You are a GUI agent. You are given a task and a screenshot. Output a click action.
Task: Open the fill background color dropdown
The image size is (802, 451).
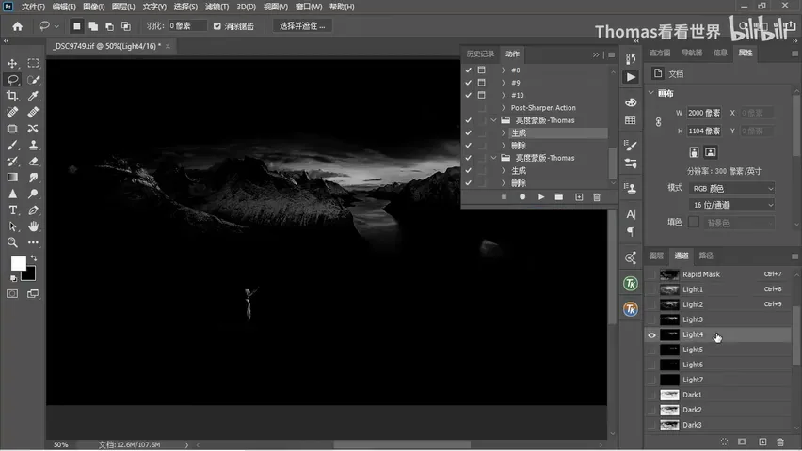point(739,223)
